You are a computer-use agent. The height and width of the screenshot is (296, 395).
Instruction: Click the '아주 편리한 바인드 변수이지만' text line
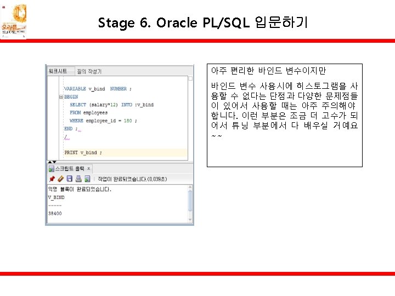pyautogui.click(x=268, y=71)
